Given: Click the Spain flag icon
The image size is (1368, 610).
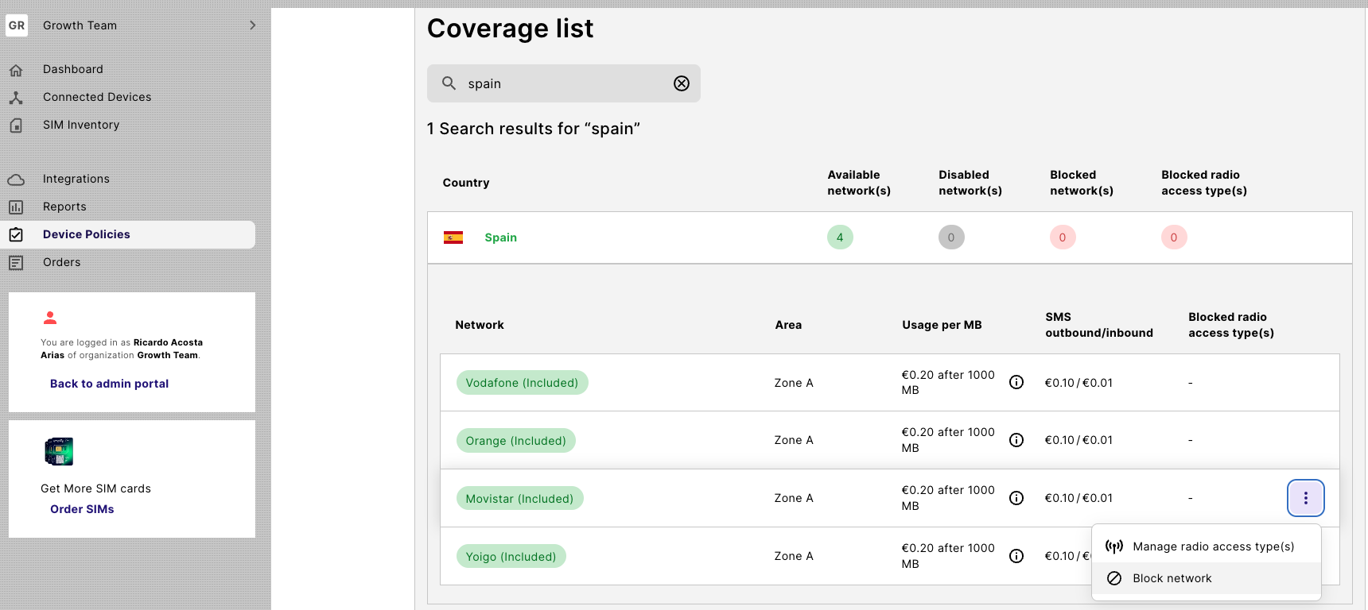Looking at the screenshot, I should (453, 237).
